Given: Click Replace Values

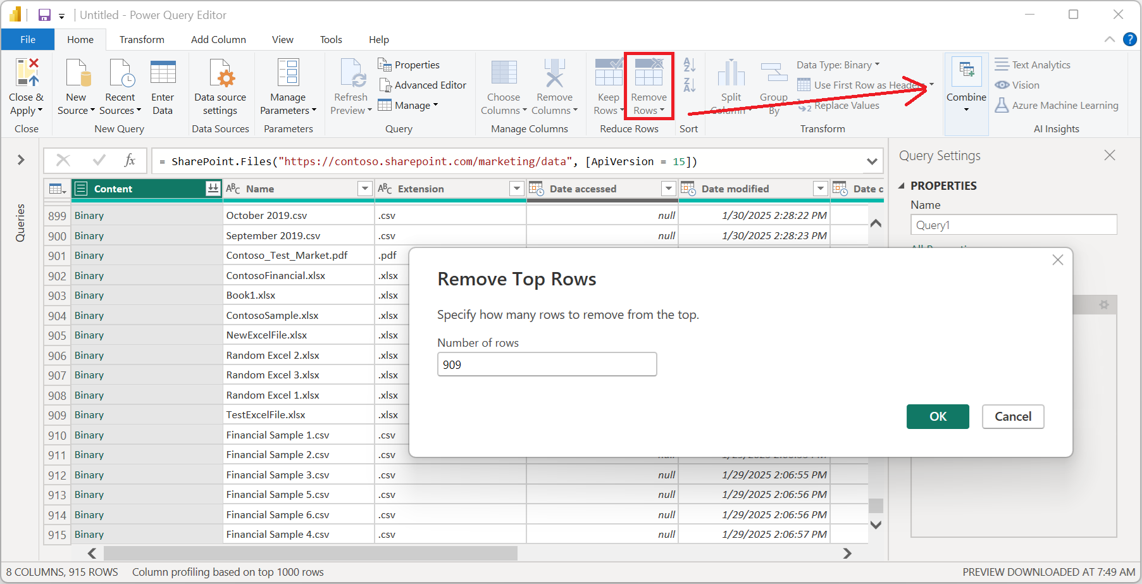Looking at the screenshot, I should click(840, 106).
